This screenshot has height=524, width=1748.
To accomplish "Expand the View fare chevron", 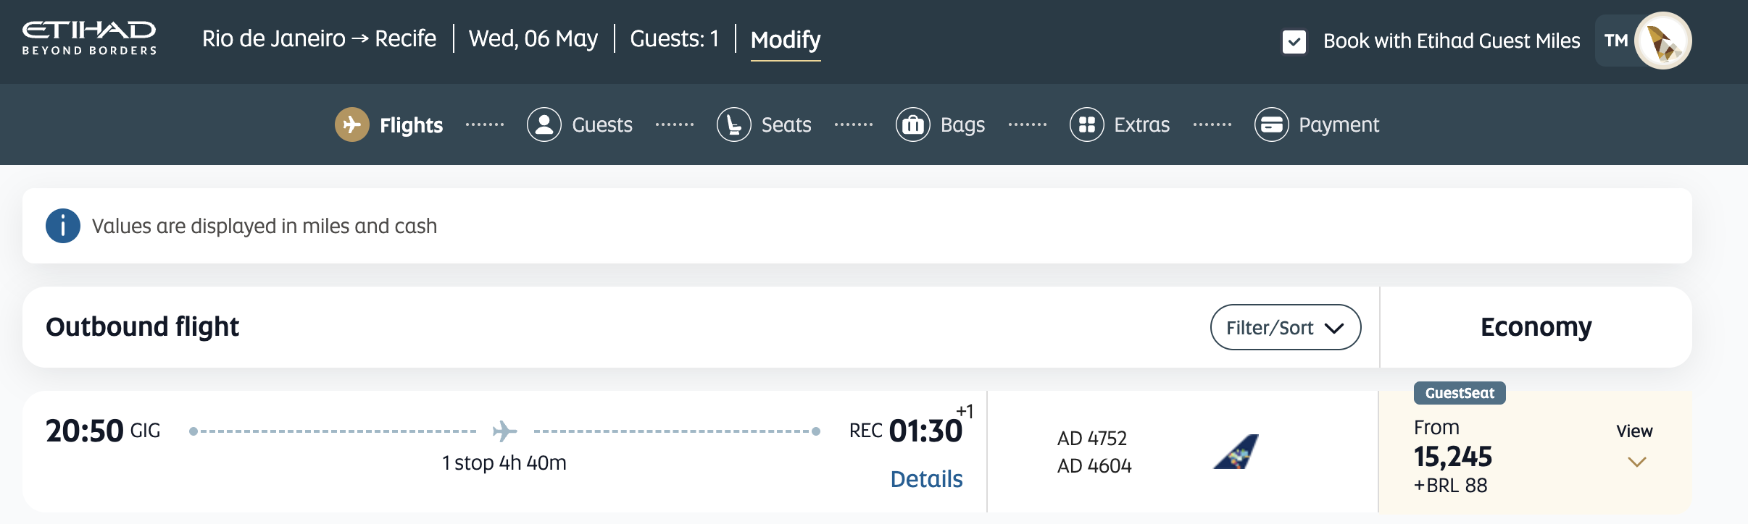I will pyautogui.click(x=1636, y=461).
